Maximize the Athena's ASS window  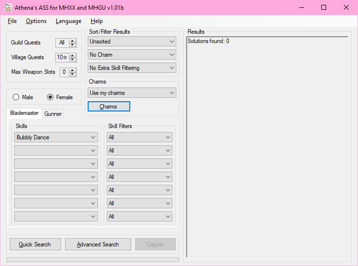[324, 7]
